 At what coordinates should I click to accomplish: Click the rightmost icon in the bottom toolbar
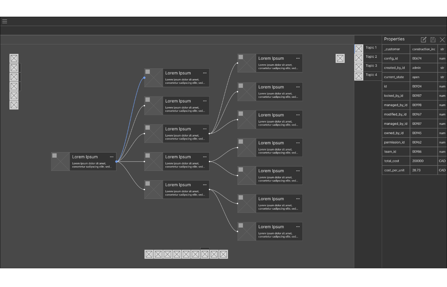click(x=223, y=254)
